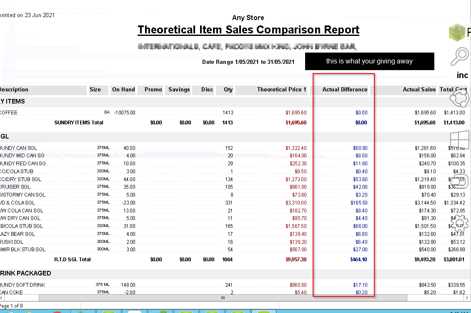The width and height of the screenshot is (471, 313).
Task: Click the printed on 23 Jun 2021 text
Action: coord(28,15)
